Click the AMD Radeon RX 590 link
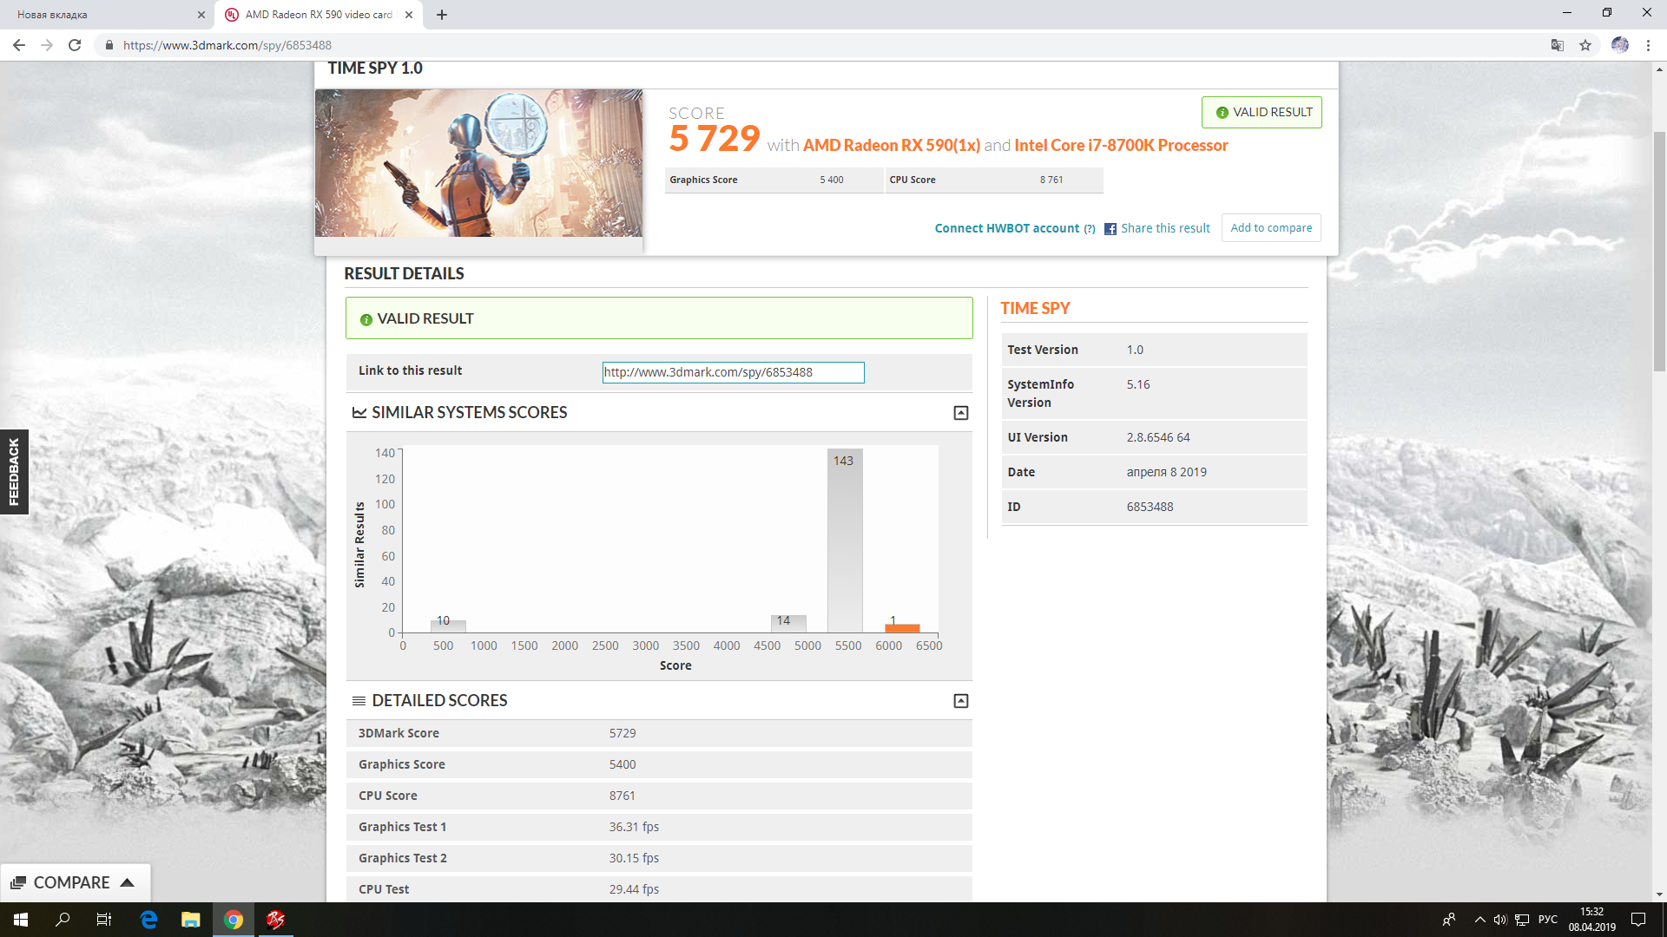Screen dimensions: 1667x937 point(891,146)
